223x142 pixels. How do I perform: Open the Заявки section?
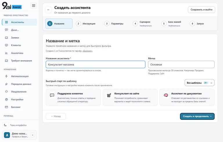(x=19, y=38)
